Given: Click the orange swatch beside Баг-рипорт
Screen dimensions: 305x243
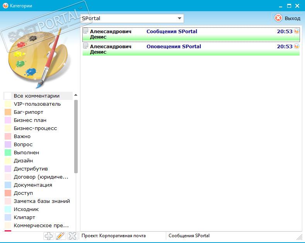Looking at the screenshot, I should pyautogui.click(x=8, y=112).
